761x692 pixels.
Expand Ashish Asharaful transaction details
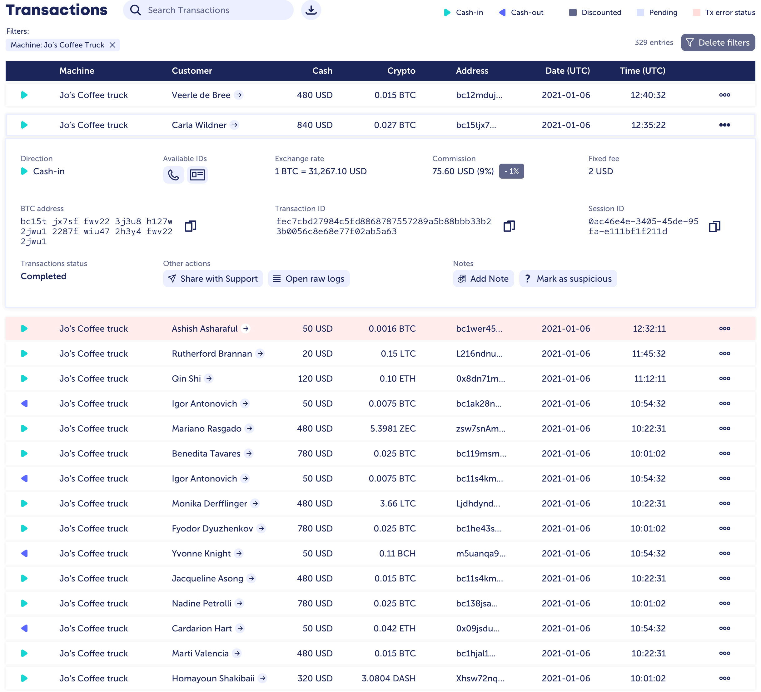click(x=724, y=329)
